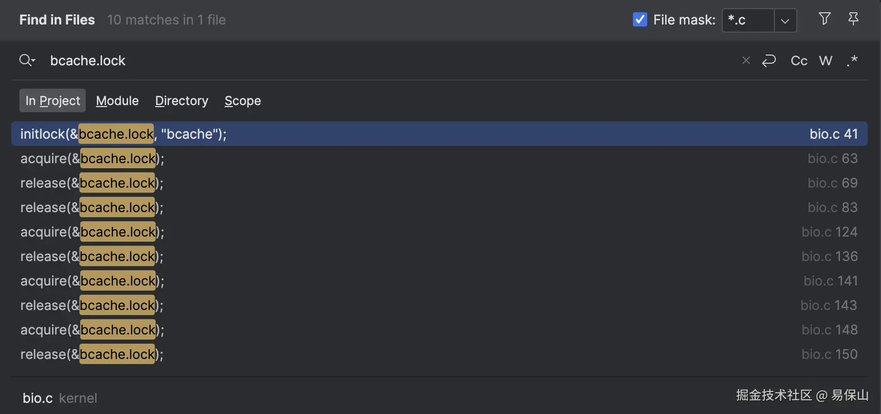
Task: Switch to the Directory scope tab
Action: (182, 100)
